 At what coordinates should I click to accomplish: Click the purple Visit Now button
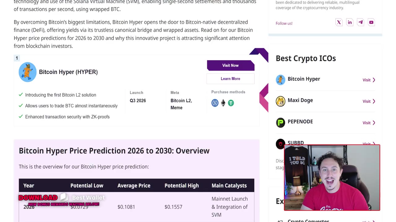(x=230, y=65)
